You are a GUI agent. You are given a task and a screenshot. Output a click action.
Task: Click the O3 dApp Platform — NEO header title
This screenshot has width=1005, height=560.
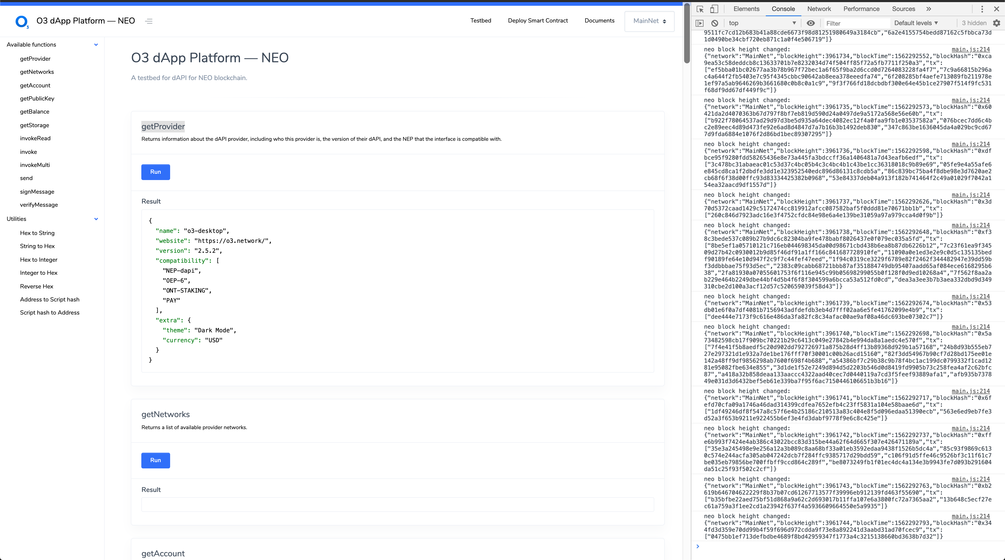click(85, 21)
